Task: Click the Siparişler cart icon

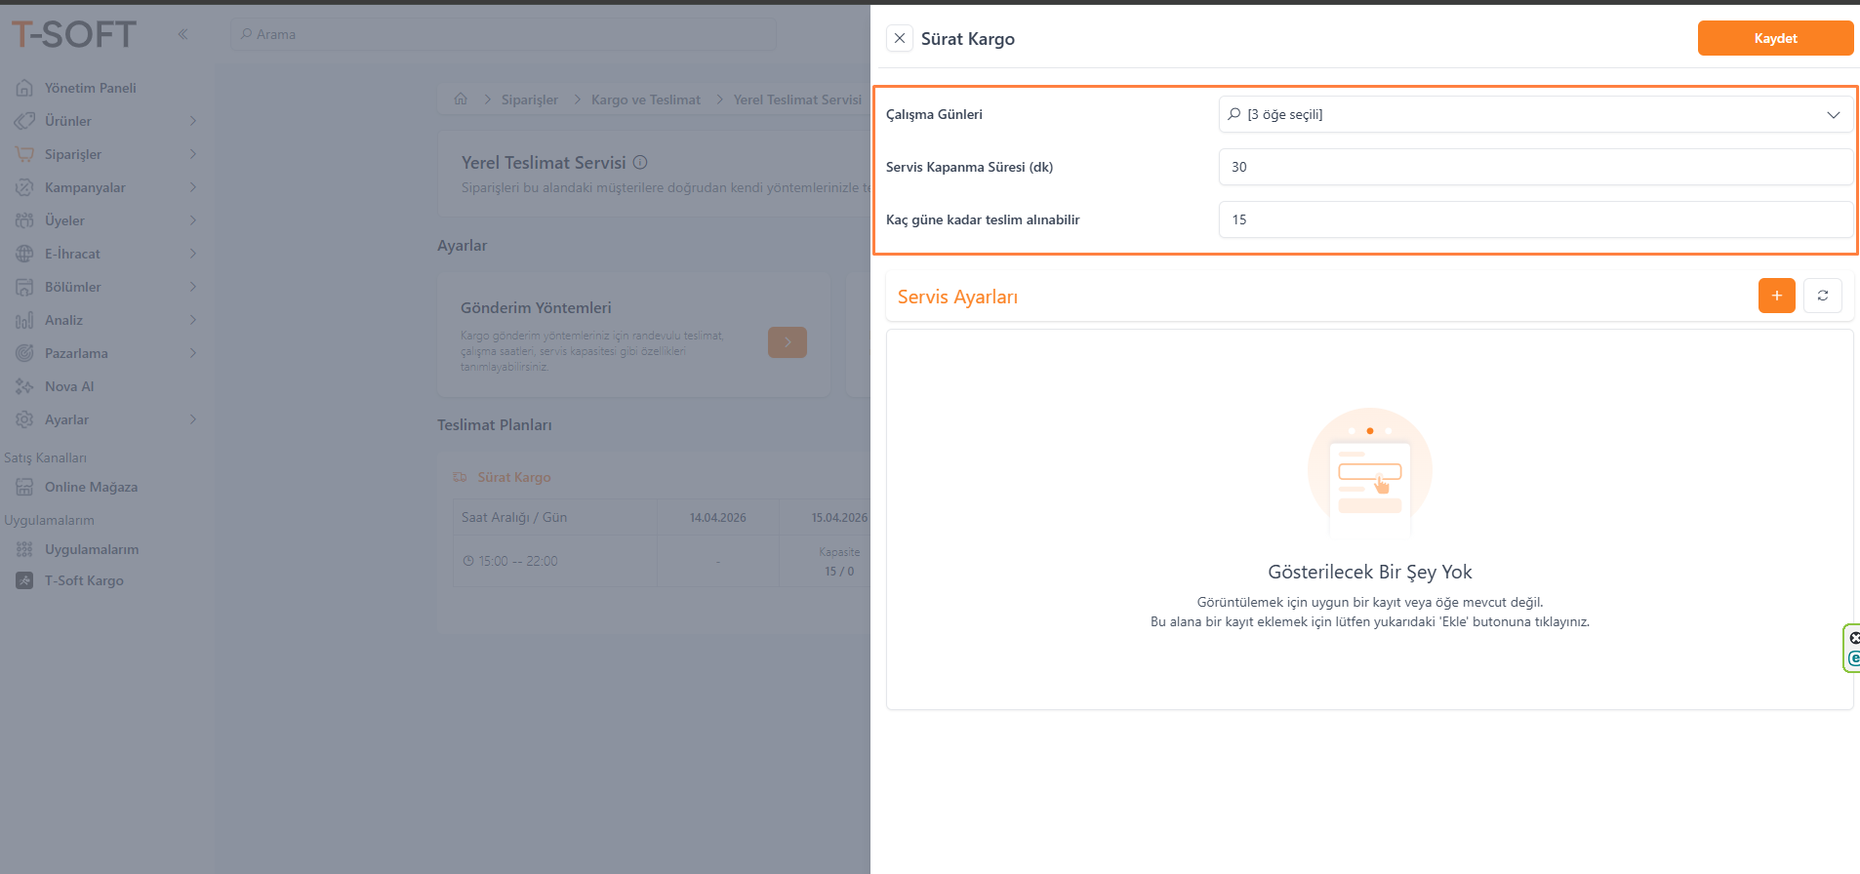Action: pos(24,154)
